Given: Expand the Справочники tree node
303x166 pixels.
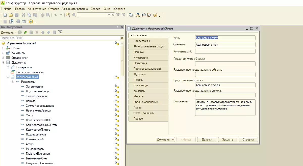Looking at the screenshot, I should (3, 58).
